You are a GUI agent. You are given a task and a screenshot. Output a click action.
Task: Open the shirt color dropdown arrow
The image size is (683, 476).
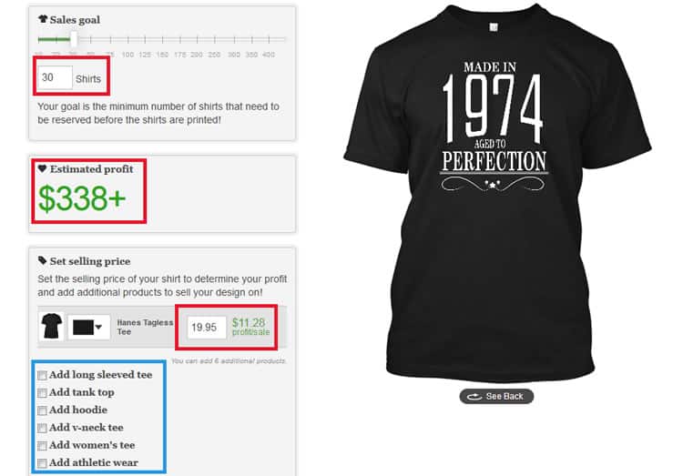click(99, 327)
